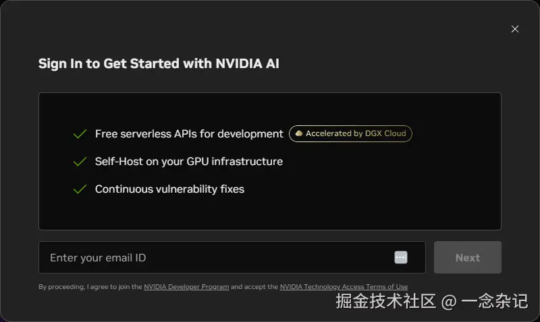The width and height of the screenshot is (540, 322).
Task: Click the '@' symbol in the watermark
Action: pyautogui.click(x=449, y=302)
